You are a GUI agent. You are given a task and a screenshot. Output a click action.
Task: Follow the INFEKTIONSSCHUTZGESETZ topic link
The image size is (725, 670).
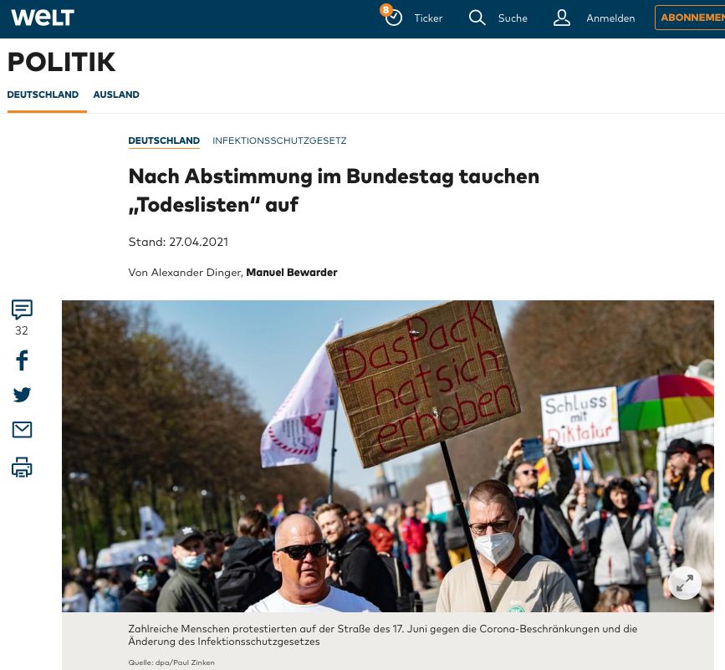coord(279,141)
